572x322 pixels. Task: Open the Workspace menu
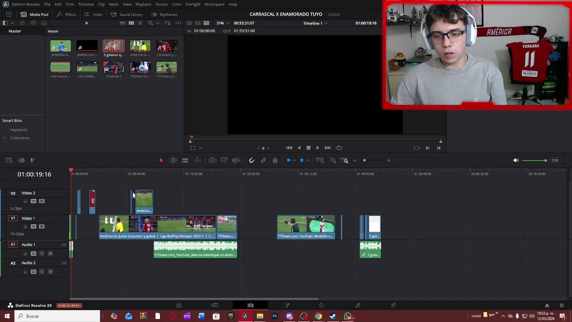tap(214, 4)
